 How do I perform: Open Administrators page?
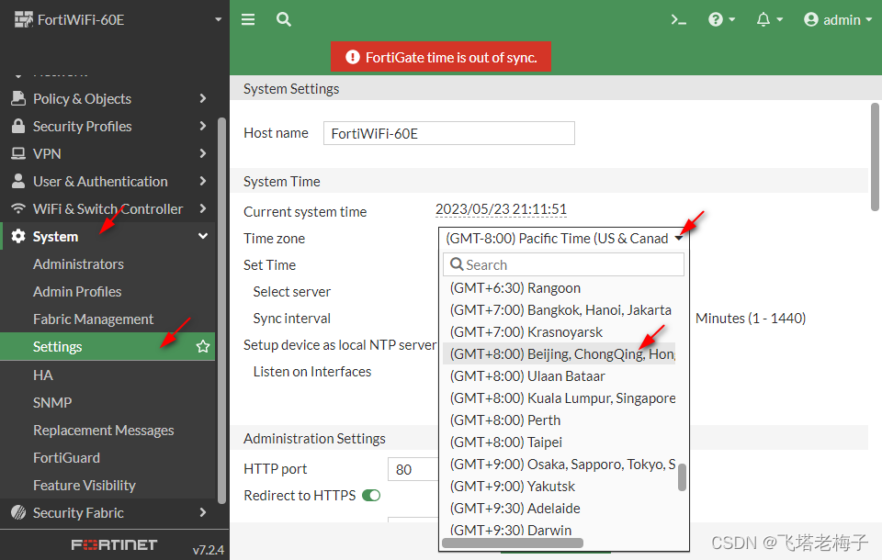pos(78,263)
